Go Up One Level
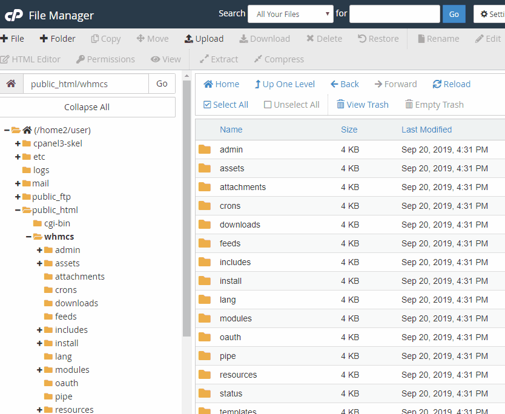 coord(285,84)
